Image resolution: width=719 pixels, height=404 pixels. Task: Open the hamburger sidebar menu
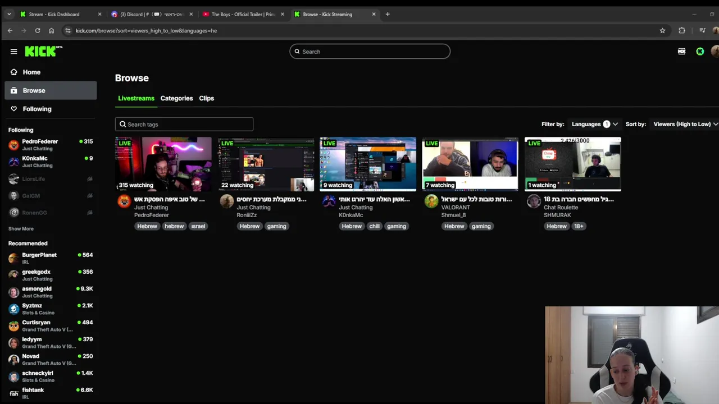[13, 51]
